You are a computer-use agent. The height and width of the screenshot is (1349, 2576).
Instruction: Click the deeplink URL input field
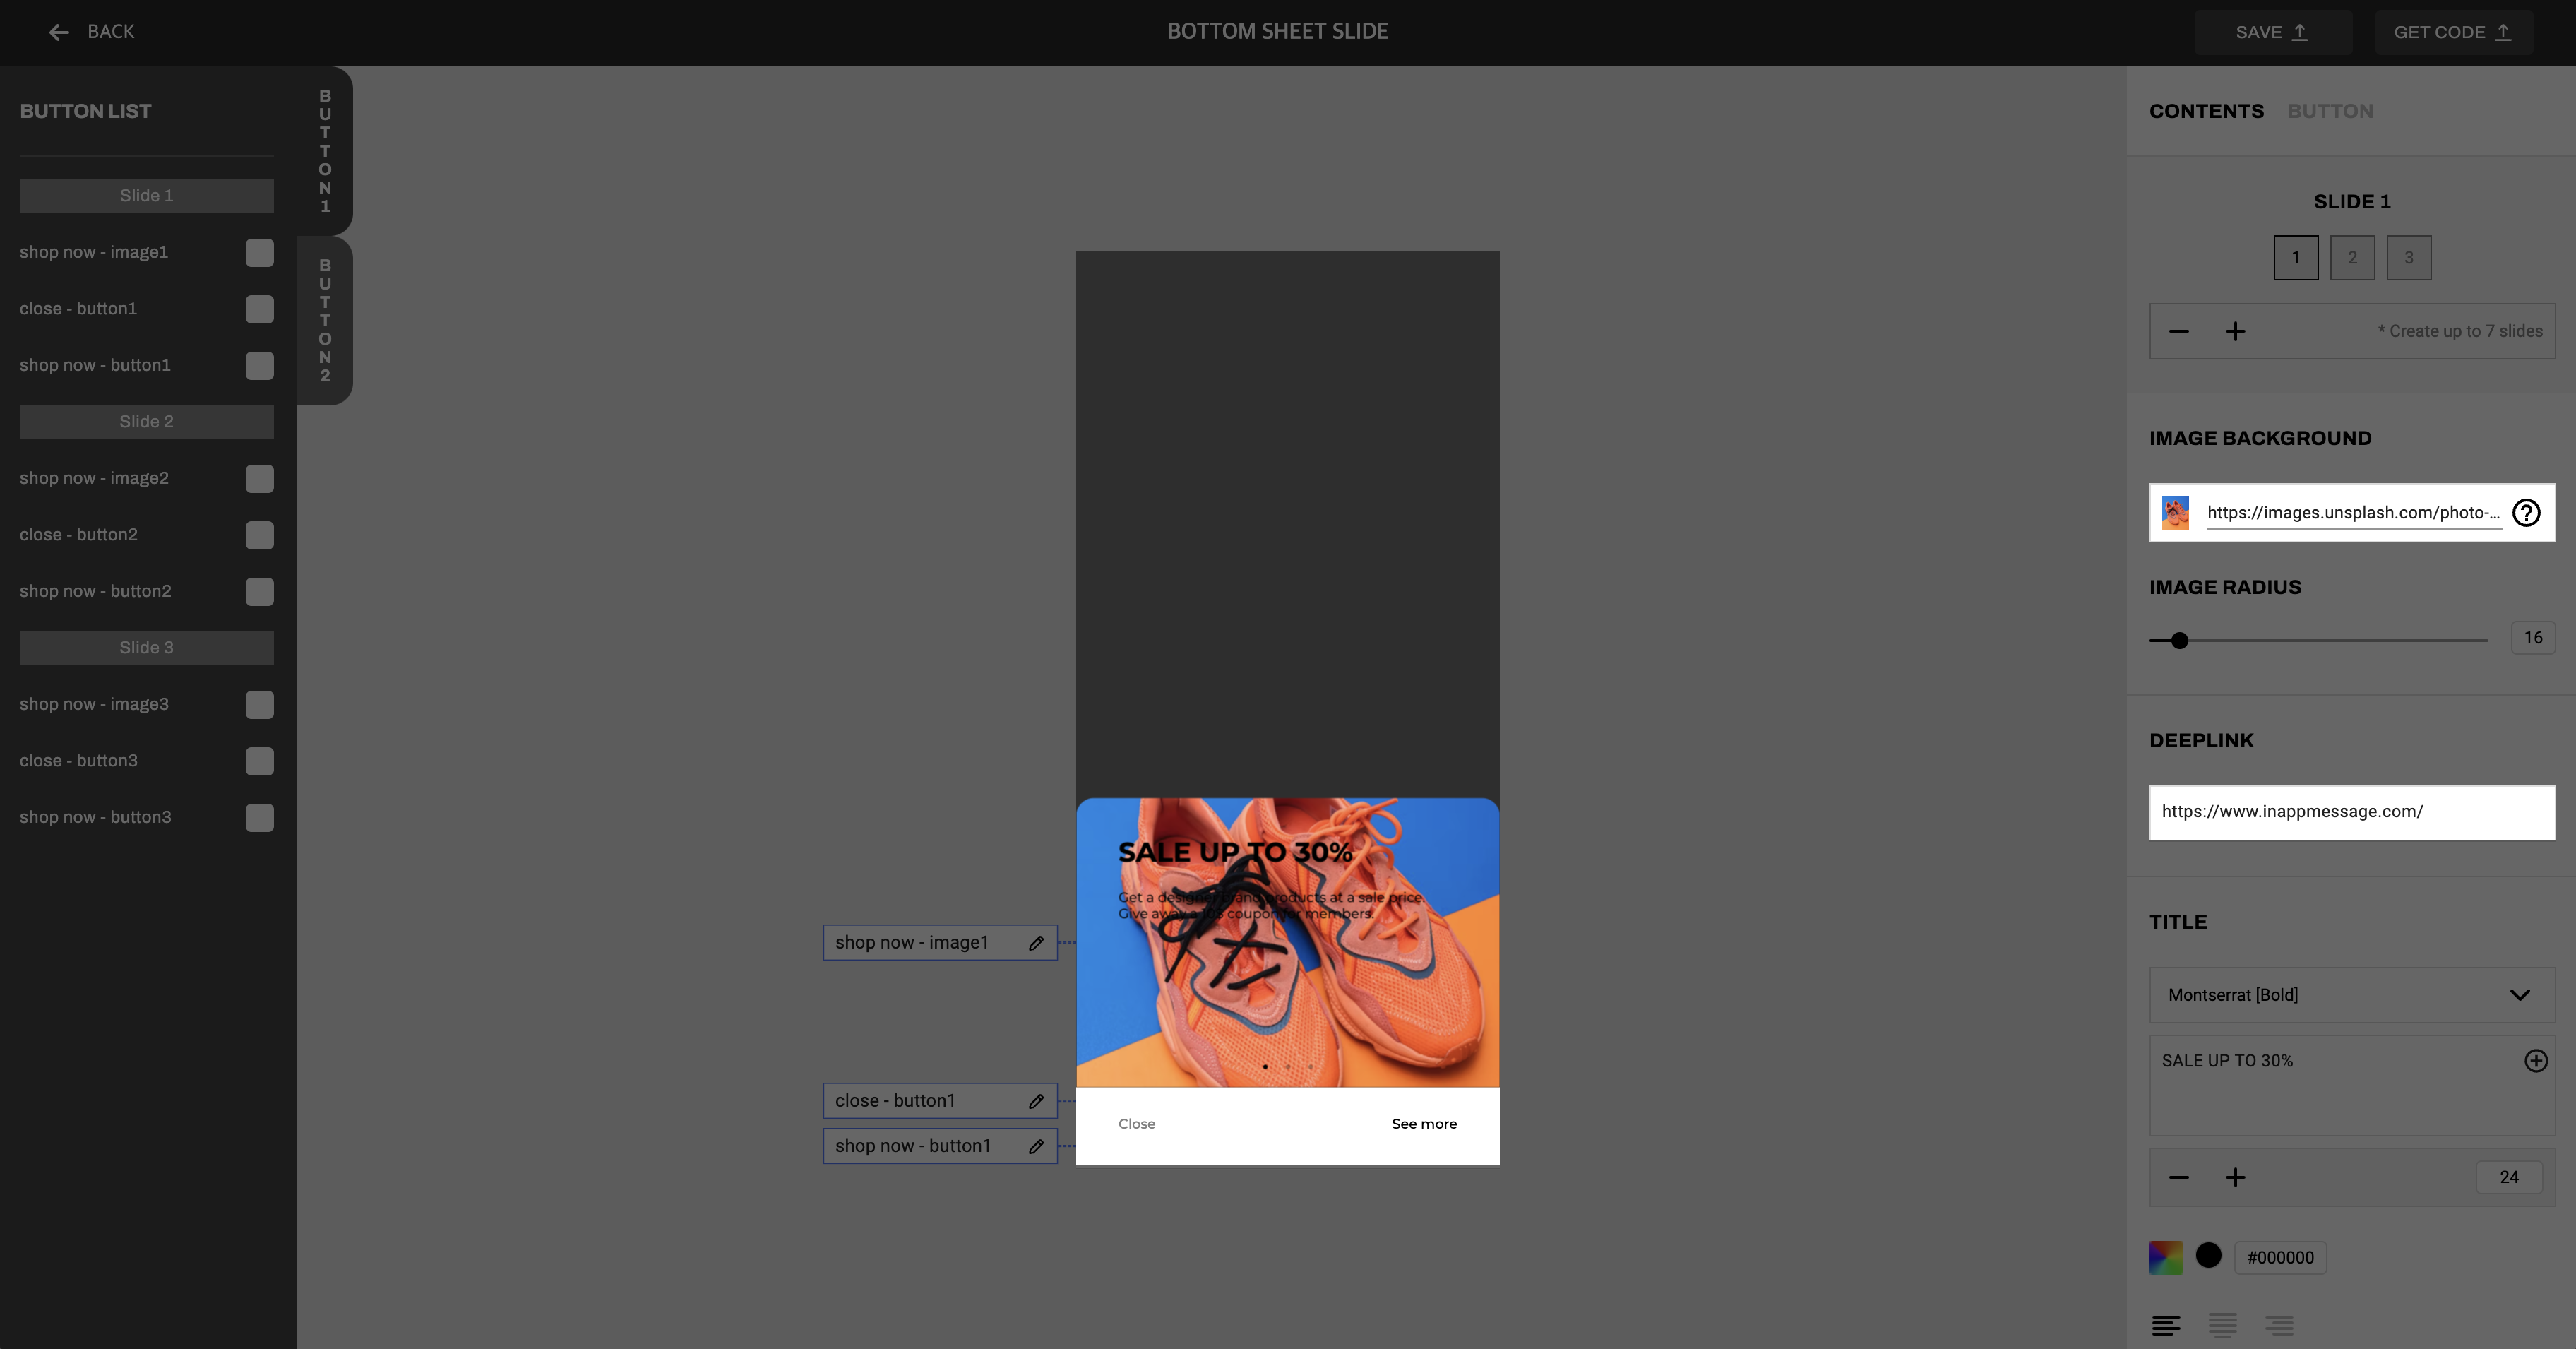point(2351,811)
